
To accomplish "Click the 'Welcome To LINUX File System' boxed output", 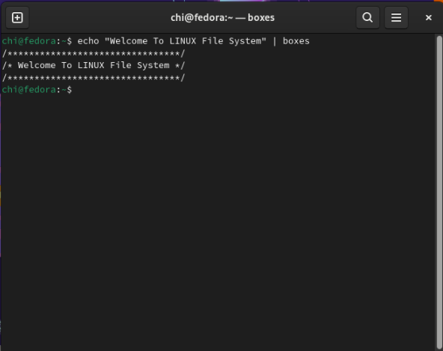I will pyautogui.click(x=94, y=66).
